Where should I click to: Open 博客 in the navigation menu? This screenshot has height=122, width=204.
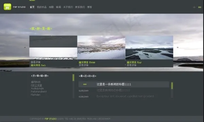(x=89, y=7)
